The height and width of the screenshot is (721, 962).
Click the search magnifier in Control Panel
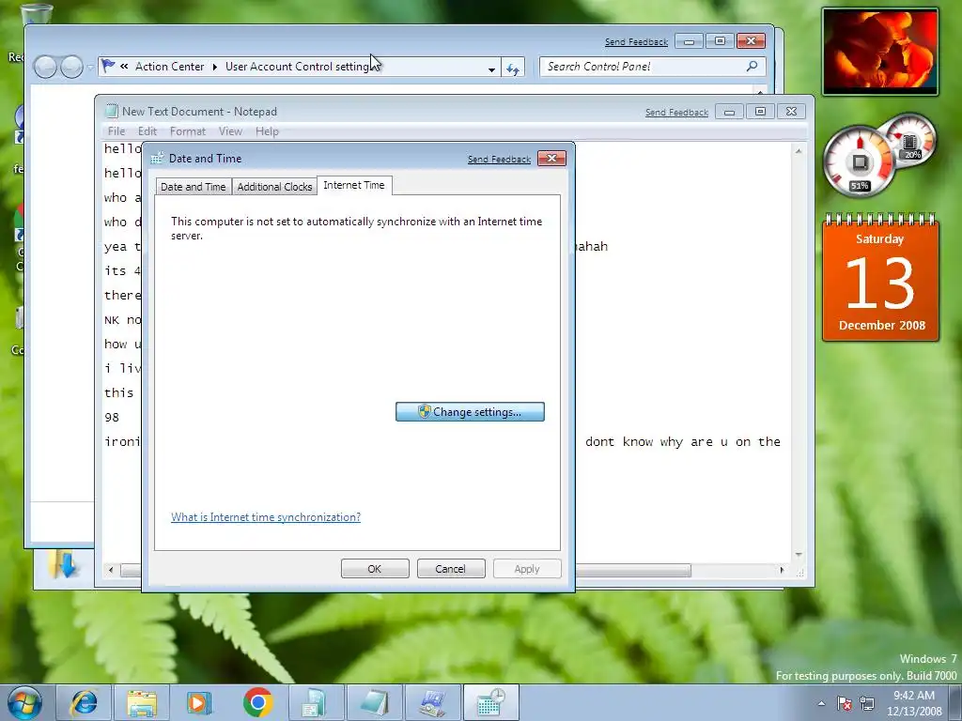coord(752,67)
